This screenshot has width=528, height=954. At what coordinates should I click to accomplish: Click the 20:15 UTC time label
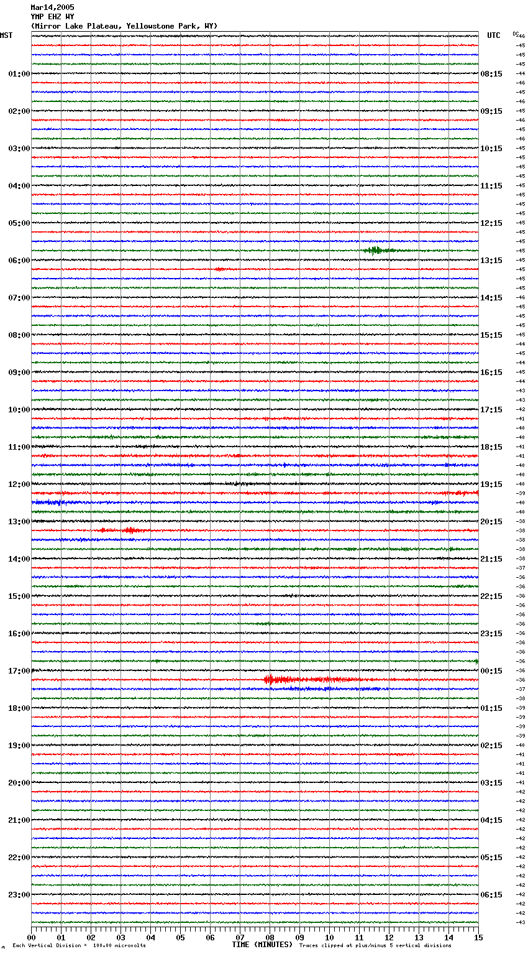491,522
